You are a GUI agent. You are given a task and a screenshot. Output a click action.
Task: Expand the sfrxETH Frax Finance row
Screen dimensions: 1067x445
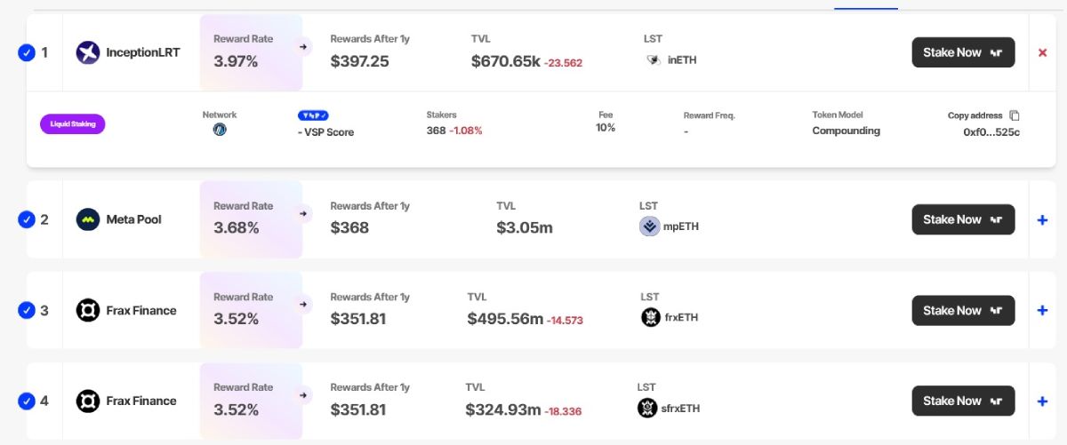coord(1042,401)
